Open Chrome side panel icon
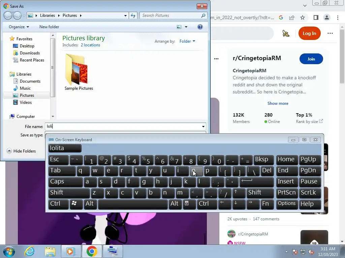345x258 pixels. point(316,17)
